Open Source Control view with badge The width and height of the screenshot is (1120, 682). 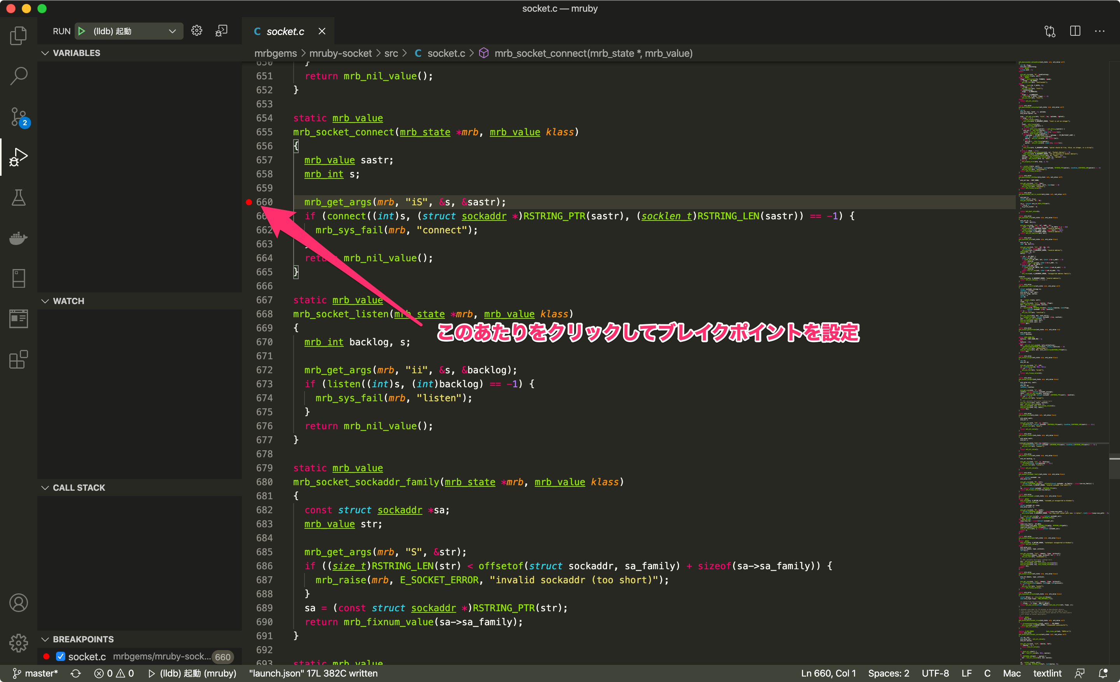(19, 117)
